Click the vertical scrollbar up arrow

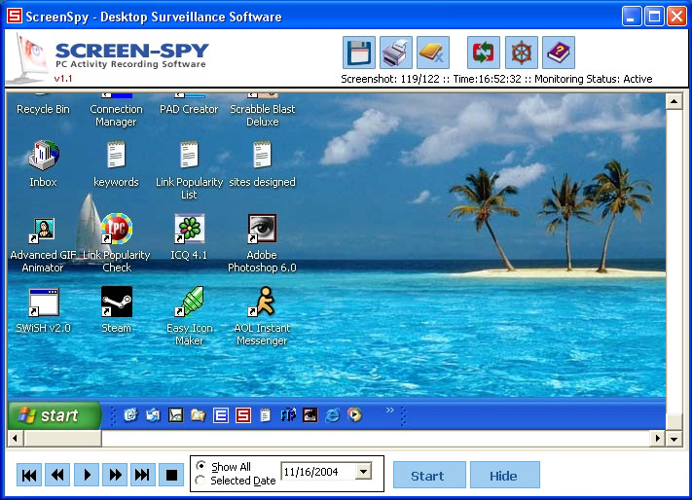coord(674,101)
